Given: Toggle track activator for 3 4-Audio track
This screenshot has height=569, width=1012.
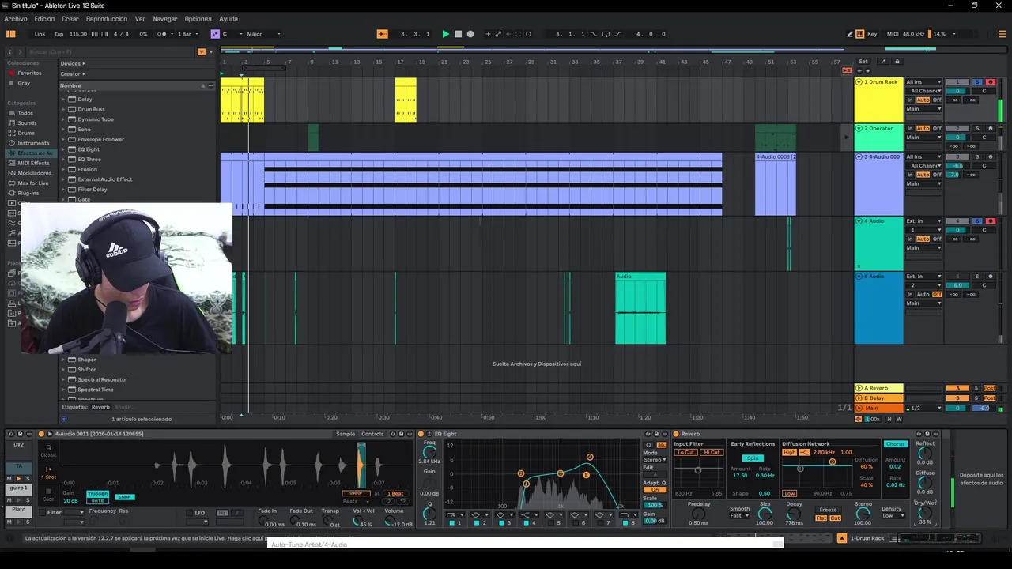Looking at the screenshot, I should (x=957, y=156).
